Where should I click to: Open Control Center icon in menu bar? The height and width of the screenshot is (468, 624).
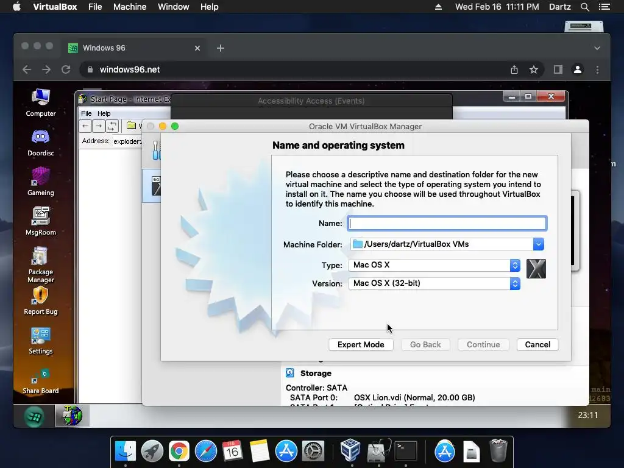tap(604, 7)
